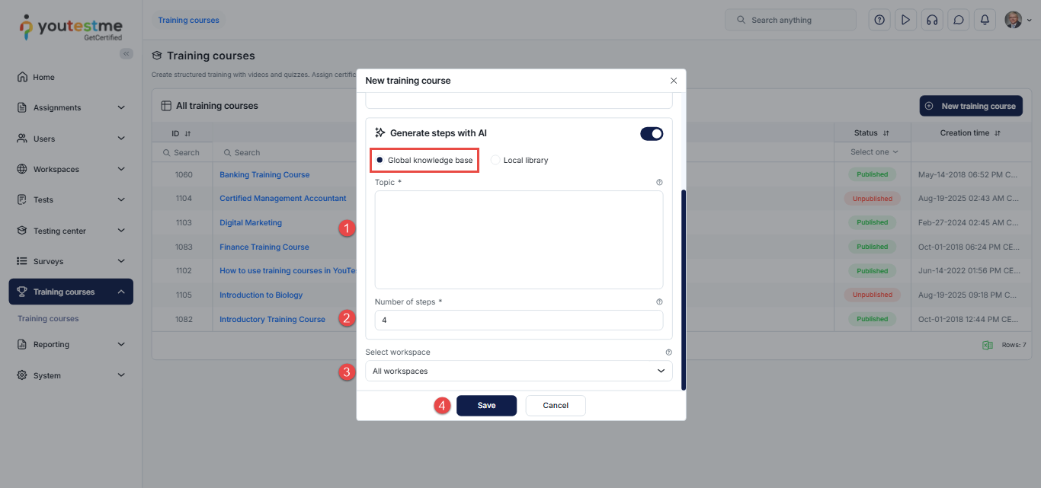Viewport: 1041px width, 488px height.
Task: Cancel the new training course dialog
Action: pyautogui.click(x=556, y=406)
